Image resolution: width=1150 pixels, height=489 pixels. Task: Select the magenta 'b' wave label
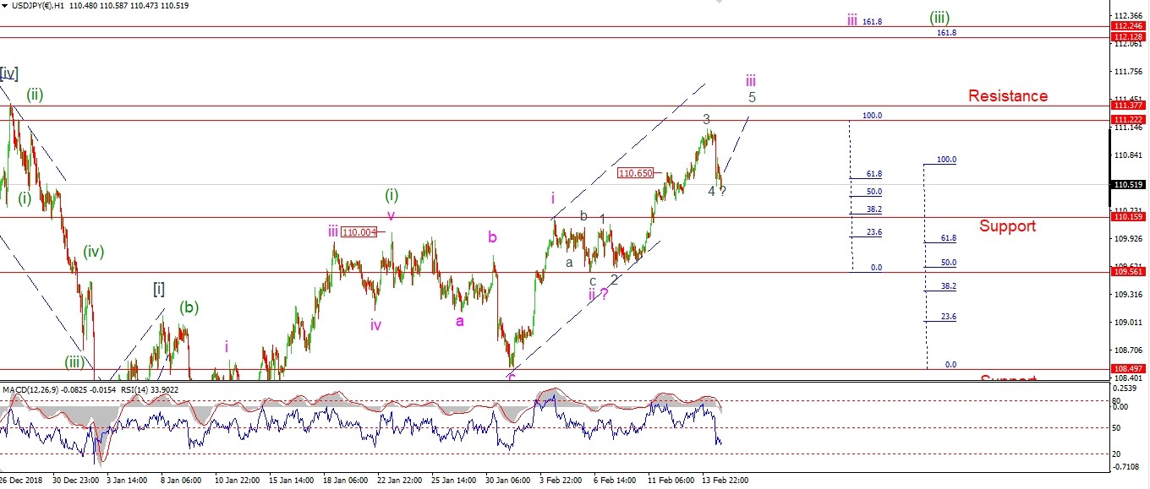tap(492, 237)
